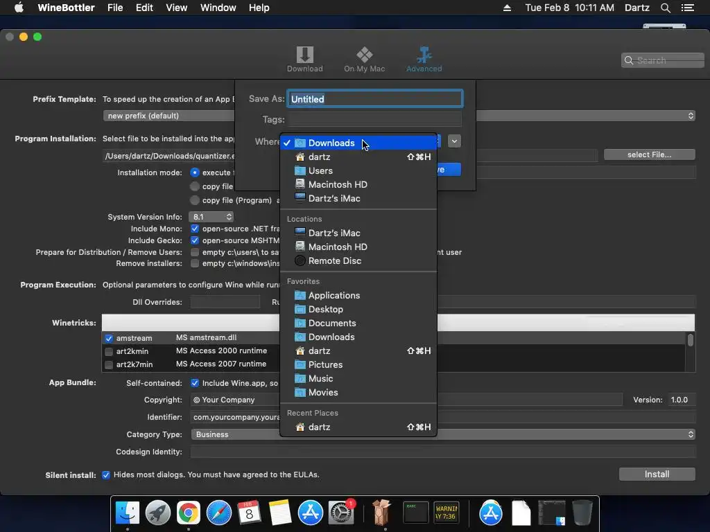710x532 pixels.
Task: Select Applications in the Favorites list
Action: tap(358, 295)
